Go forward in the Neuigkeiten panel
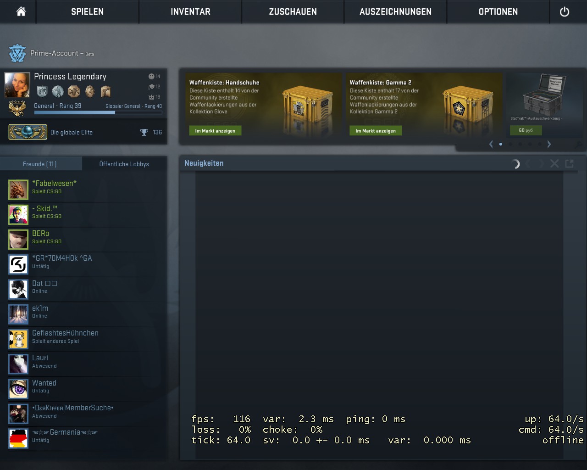The height and width of the screenshot is (470, 587). click(x=541, y=163)
